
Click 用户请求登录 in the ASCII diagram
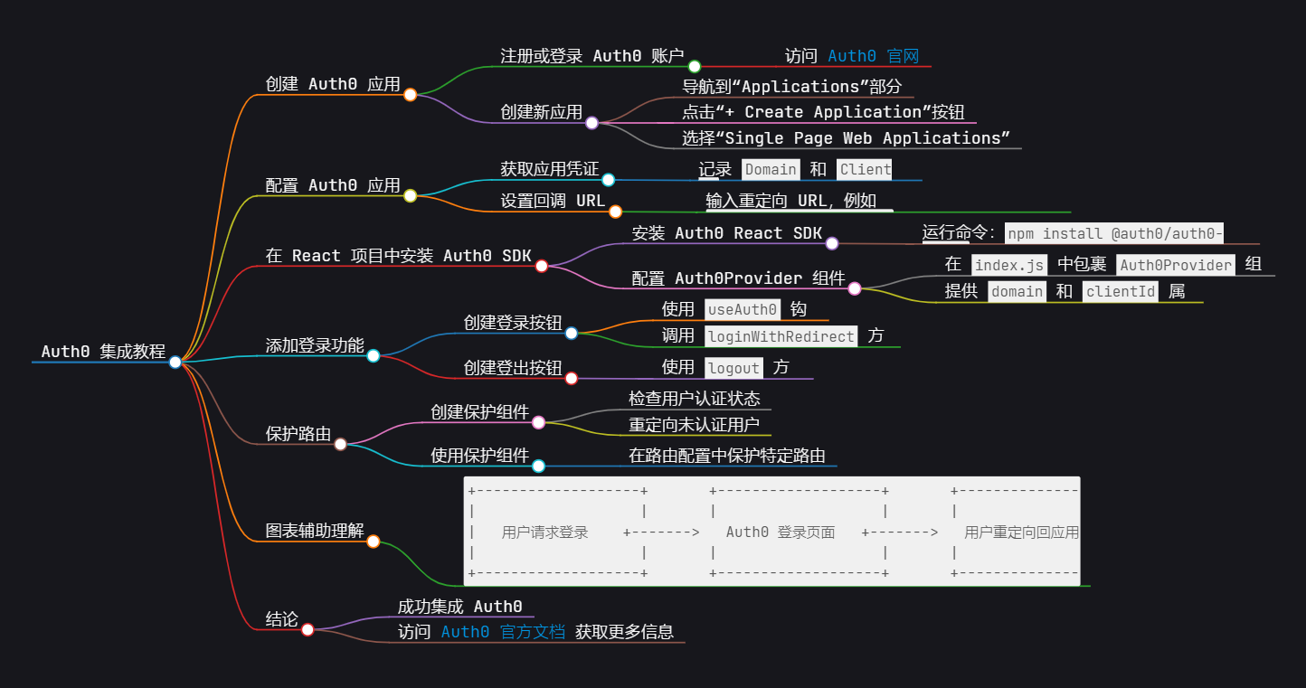545,532
